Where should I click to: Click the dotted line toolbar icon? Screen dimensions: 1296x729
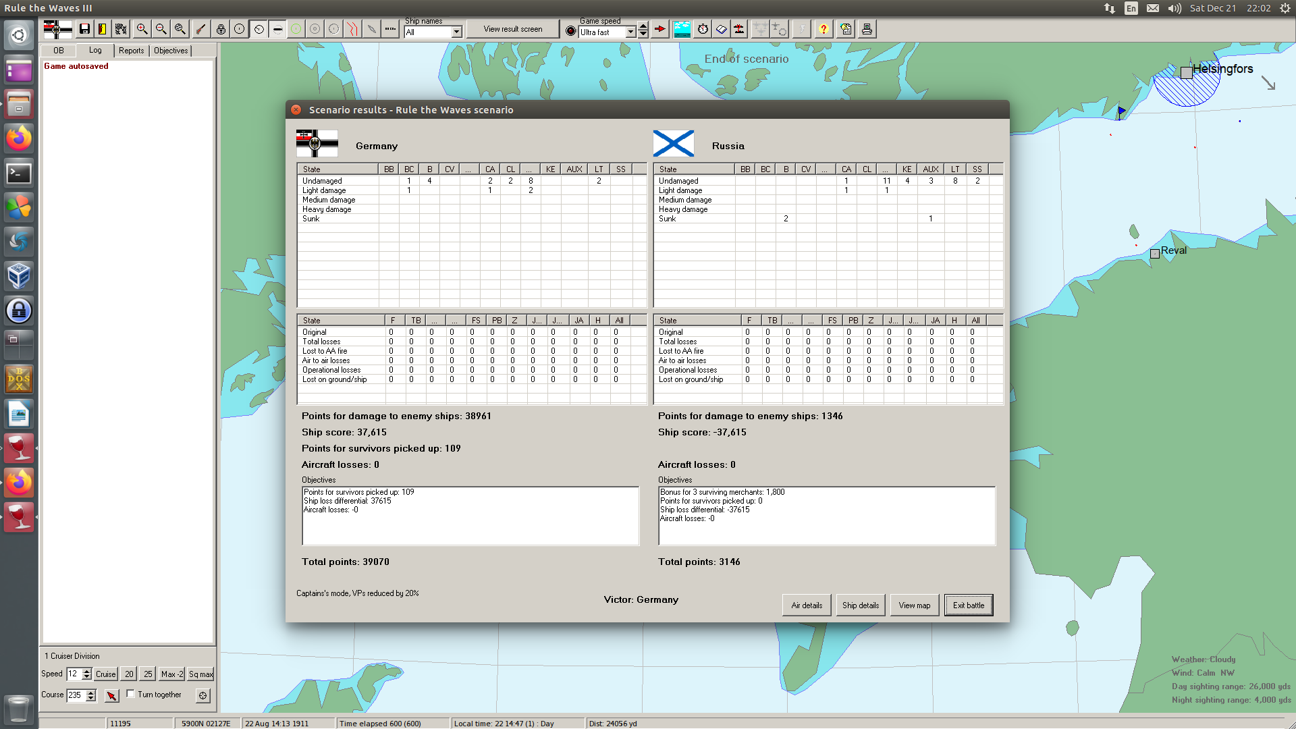[390, 29]
